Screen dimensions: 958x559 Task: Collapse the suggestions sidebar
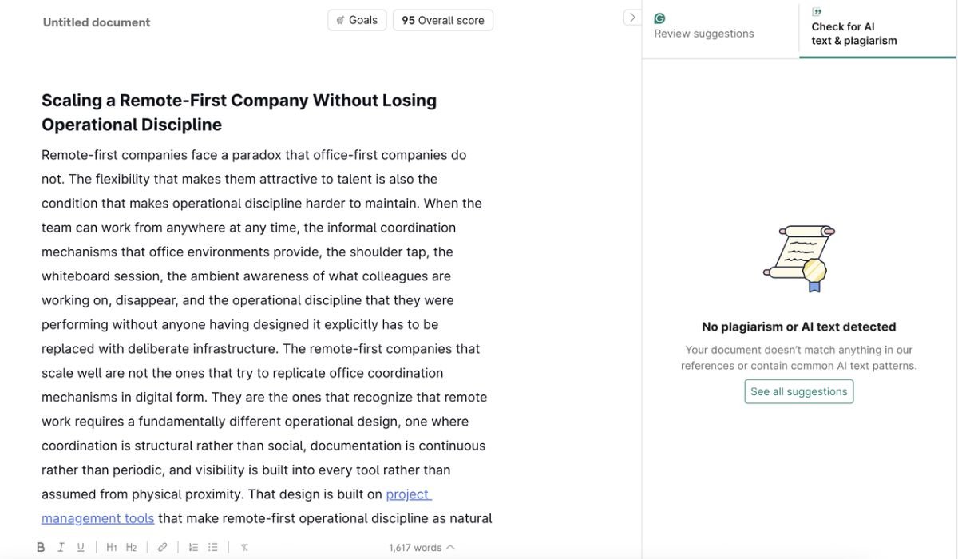pos(631,16)
